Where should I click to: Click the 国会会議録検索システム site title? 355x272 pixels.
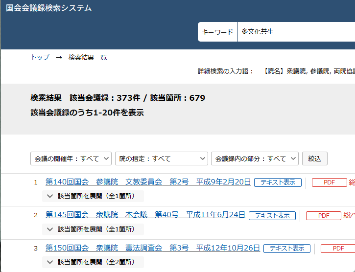pos(49,8)
